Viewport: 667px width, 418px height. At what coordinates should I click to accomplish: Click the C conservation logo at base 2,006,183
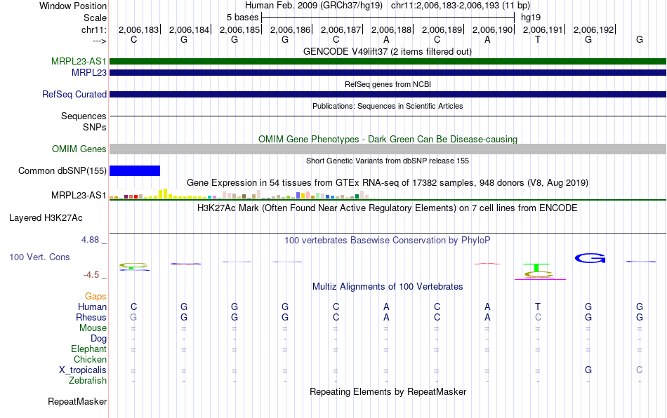133,267
